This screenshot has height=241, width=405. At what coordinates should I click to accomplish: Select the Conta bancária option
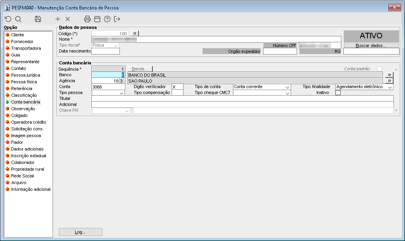tap(26, 102)
